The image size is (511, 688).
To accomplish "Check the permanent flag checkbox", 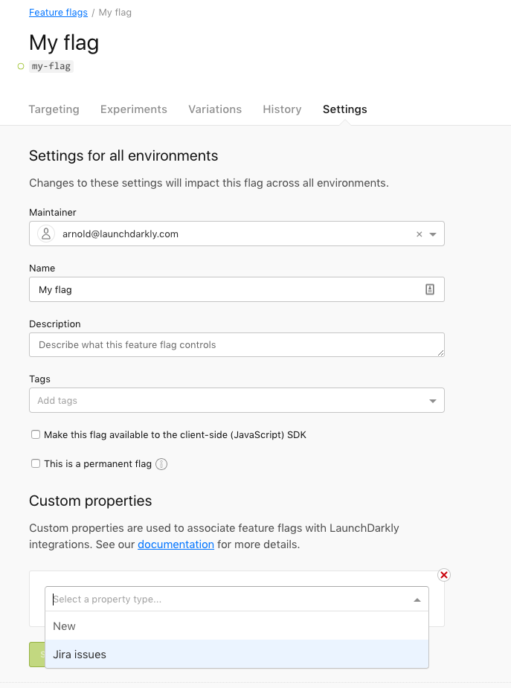I will pyautogui.click(x=36, y=464).
